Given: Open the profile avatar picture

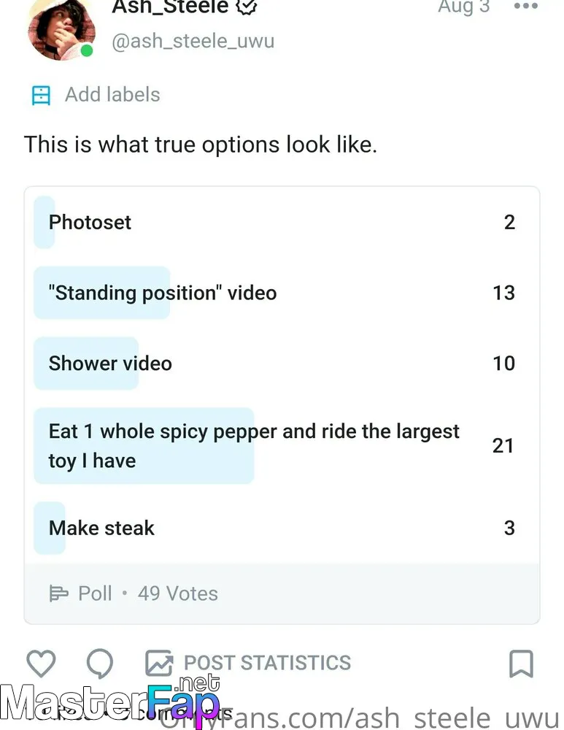Looking at the screenshot, I should 61,29.
